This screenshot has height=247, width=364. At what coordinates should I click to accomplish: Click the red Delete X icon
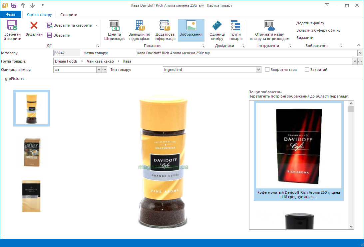(x=34, y=25)
